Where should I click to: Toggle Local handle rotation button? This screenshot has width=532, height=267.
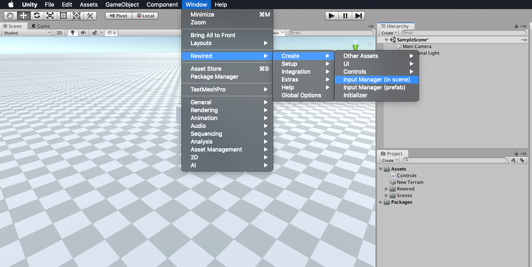pos(145,16)
